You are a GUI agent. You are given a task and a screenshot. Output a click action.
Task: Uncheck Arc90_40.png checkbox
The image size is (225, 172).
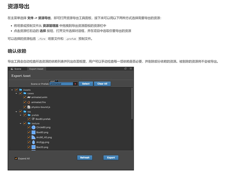29,137
